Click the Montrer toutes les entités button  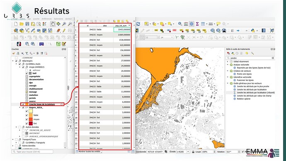tap(89, 151)
